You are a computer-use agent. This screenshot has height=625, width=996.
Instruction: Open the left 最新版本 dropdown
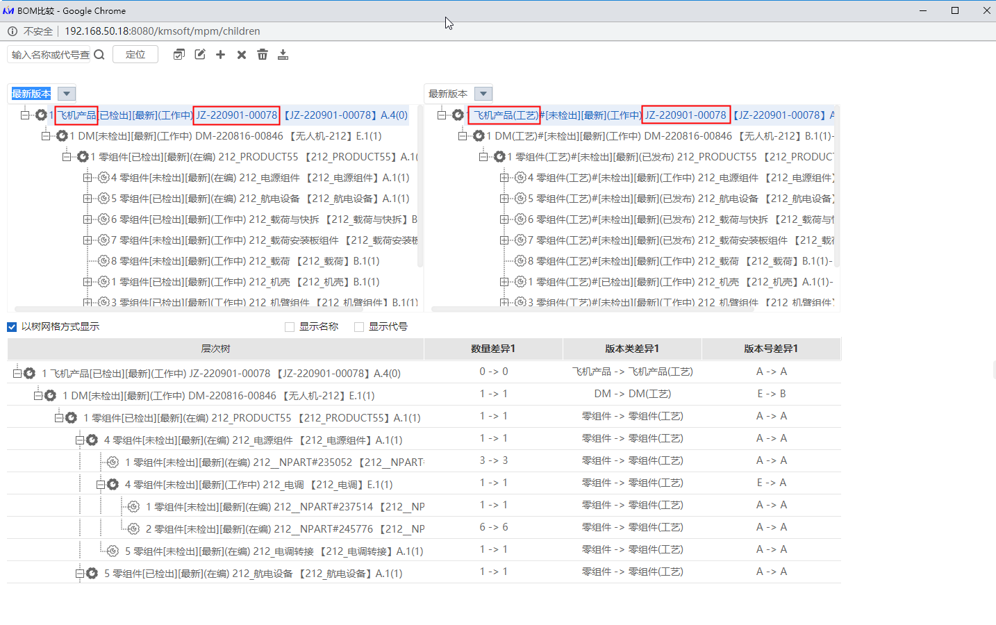pos(66,94)
